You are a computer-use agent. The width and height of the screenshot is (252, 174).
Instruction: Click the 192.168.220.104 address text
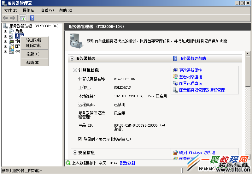[x=128, y=96]
